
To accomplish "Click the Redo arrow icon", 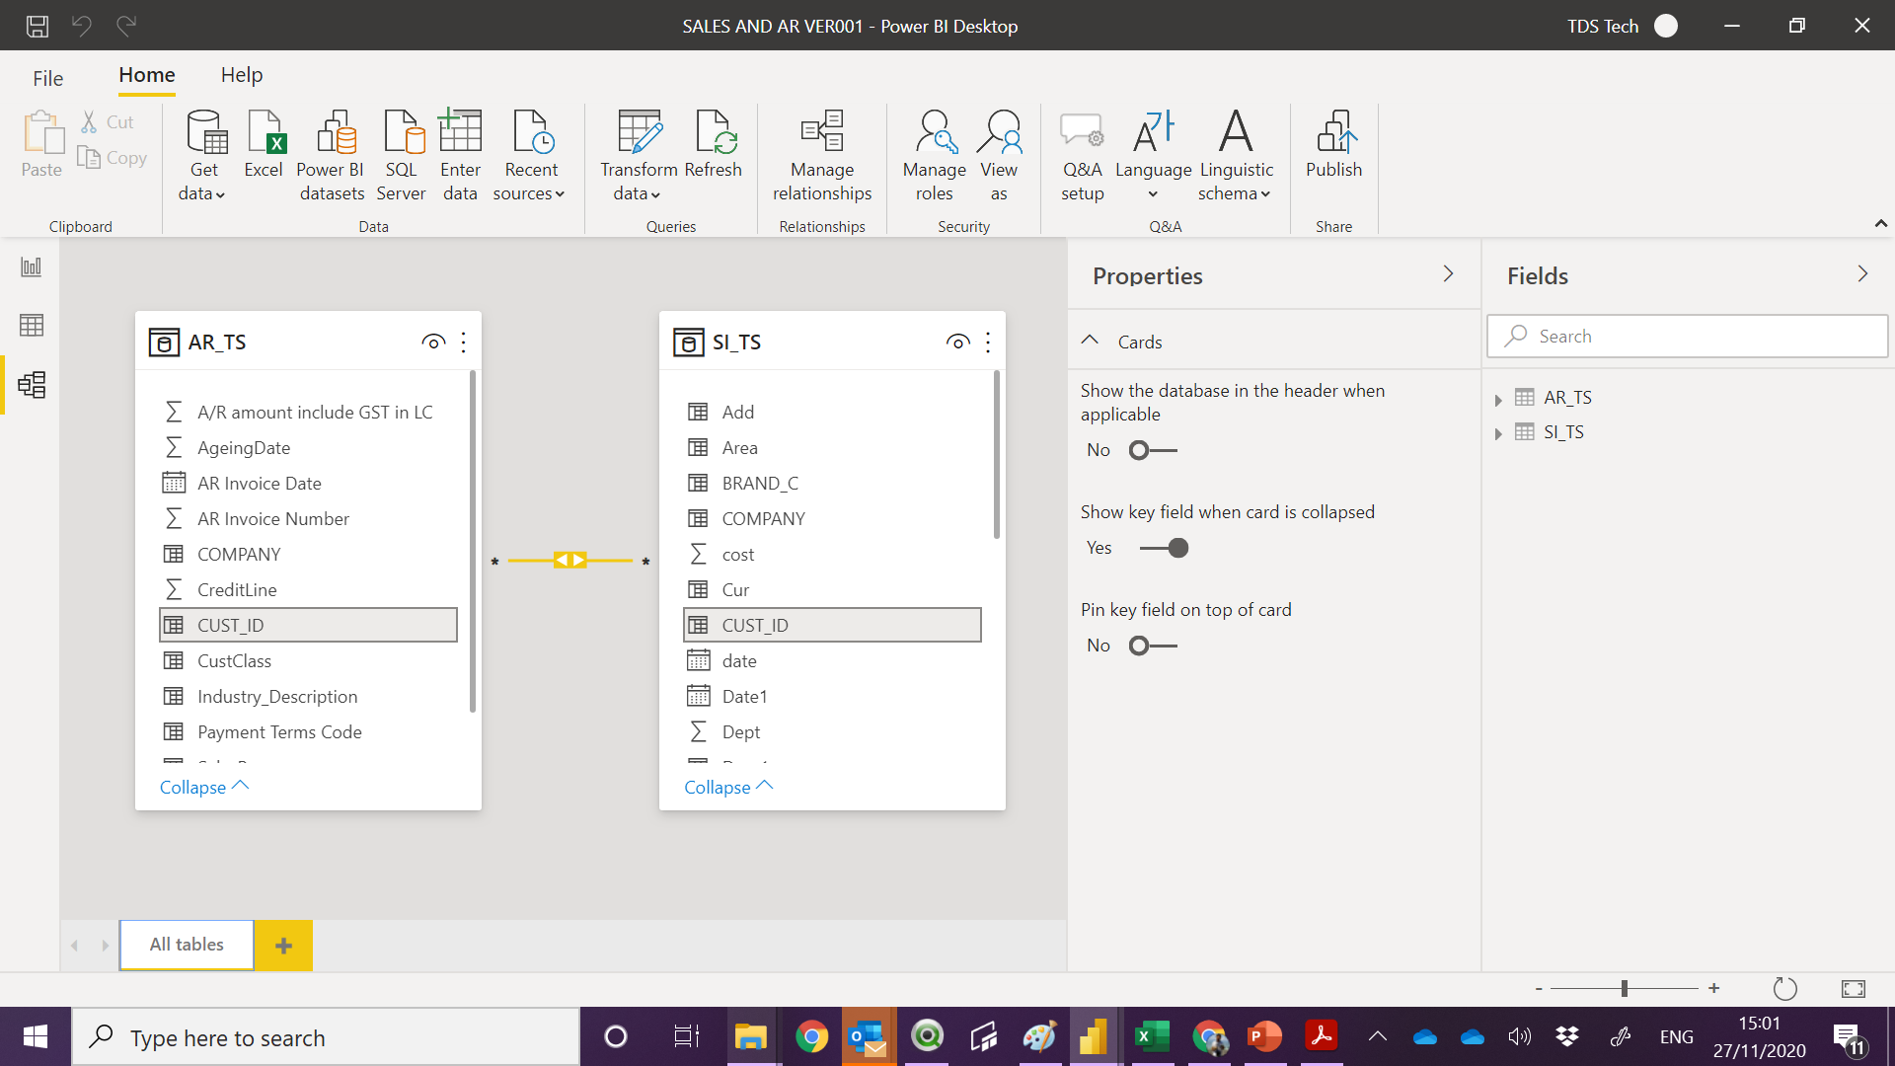I will tap(126, 26).
